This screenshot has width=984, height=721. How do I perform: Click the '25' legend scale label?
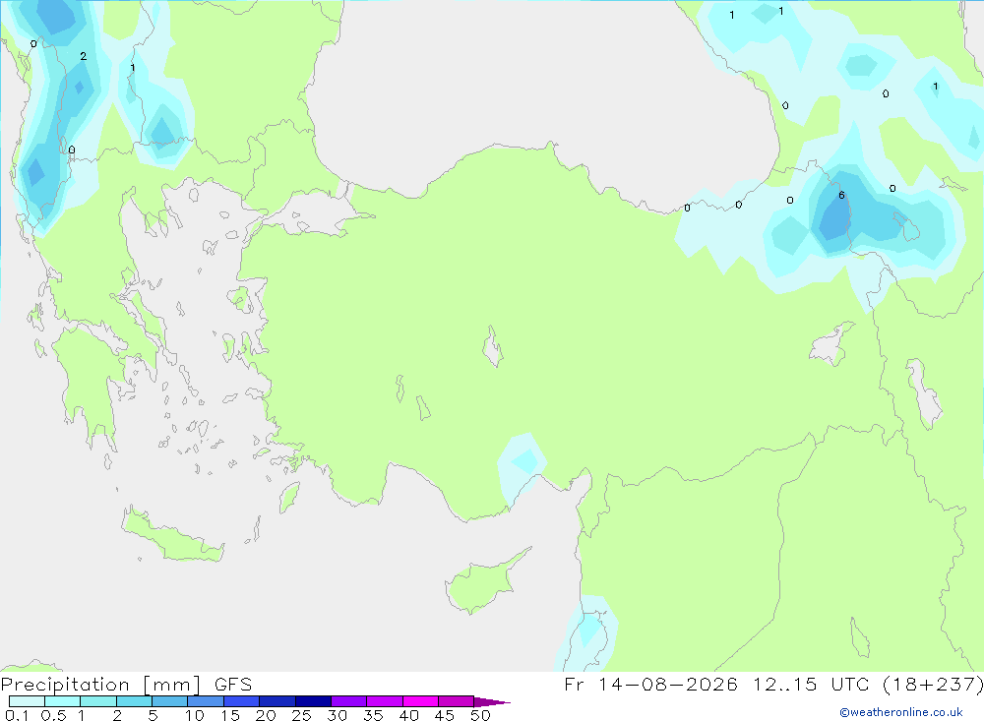(302, 715)
